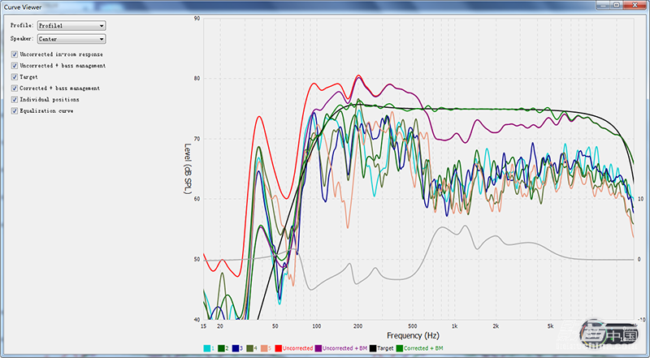Click the 'Corrected + BM' legend label
Screen dimensions: 650x358
click(x=423, y=348)
